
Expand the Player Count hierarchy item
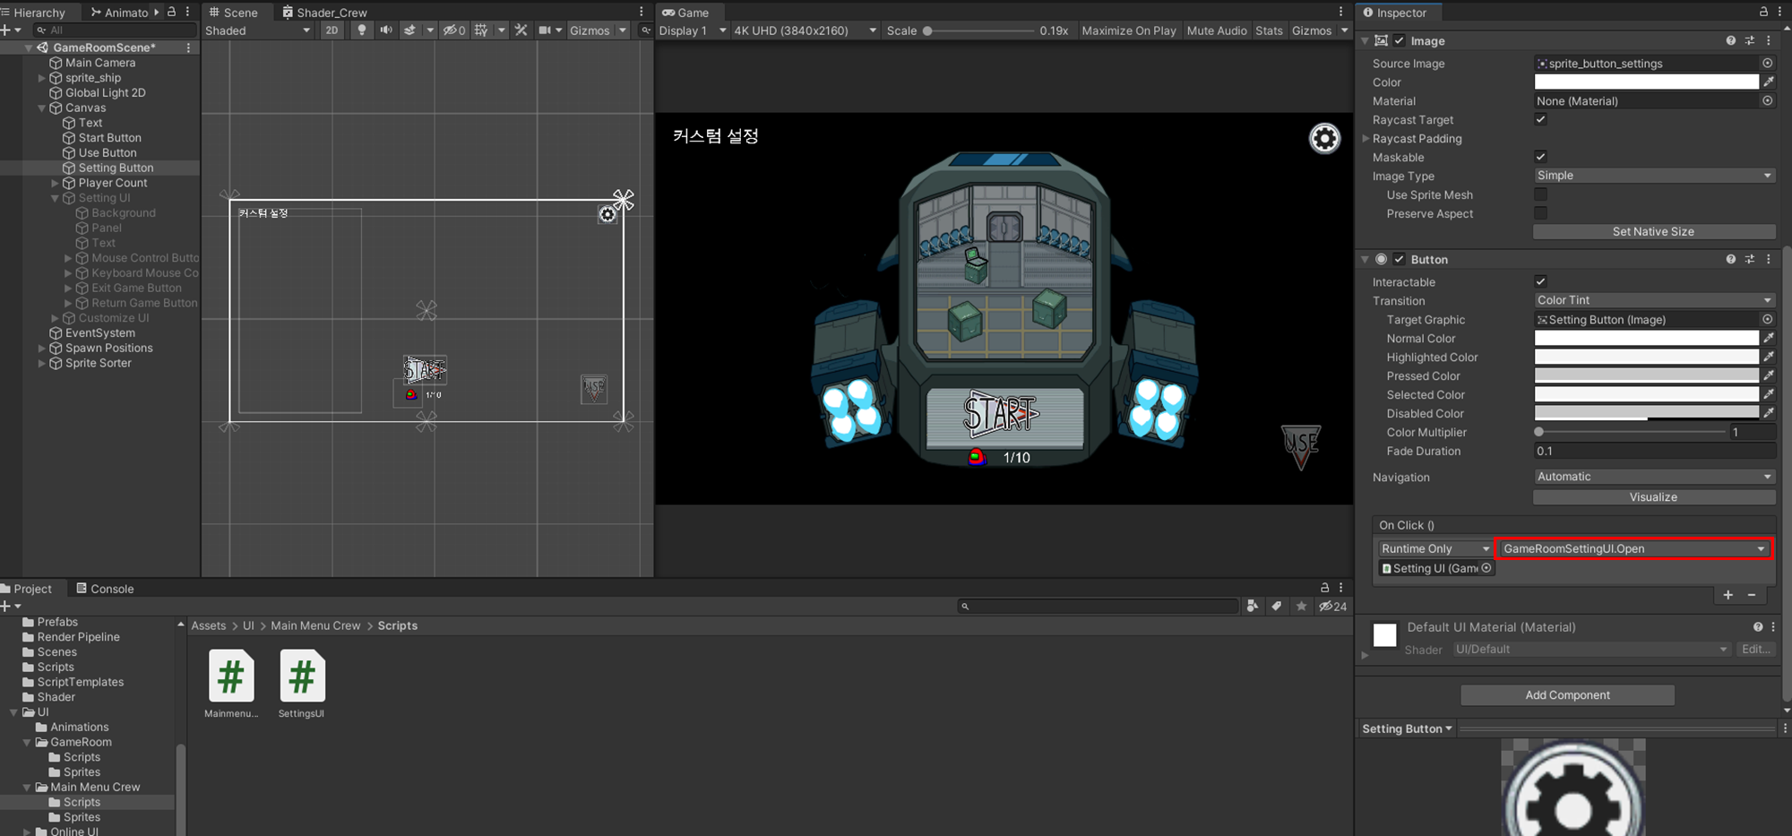click(56, 183)
